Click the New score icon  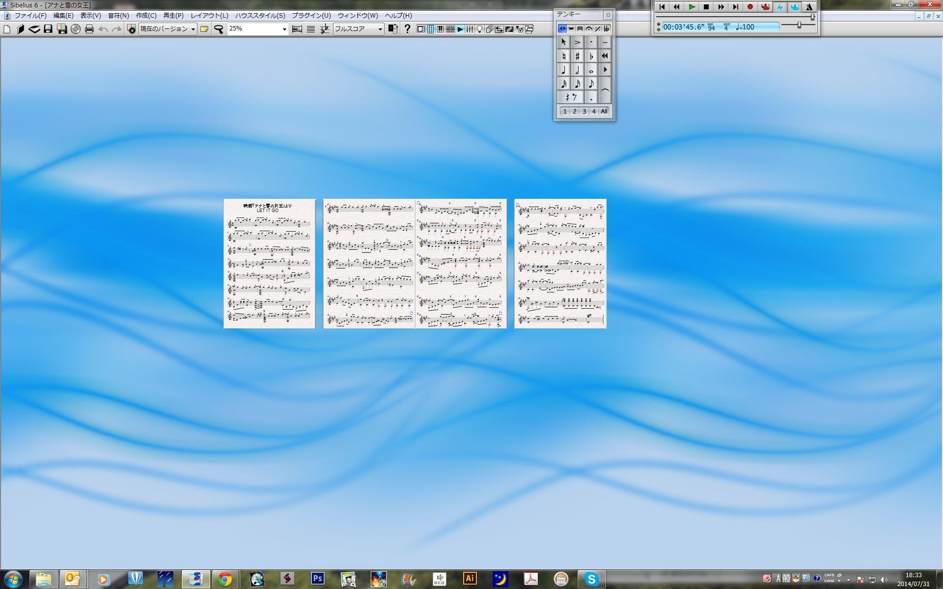pyautogui.click(x=7, y=29)
